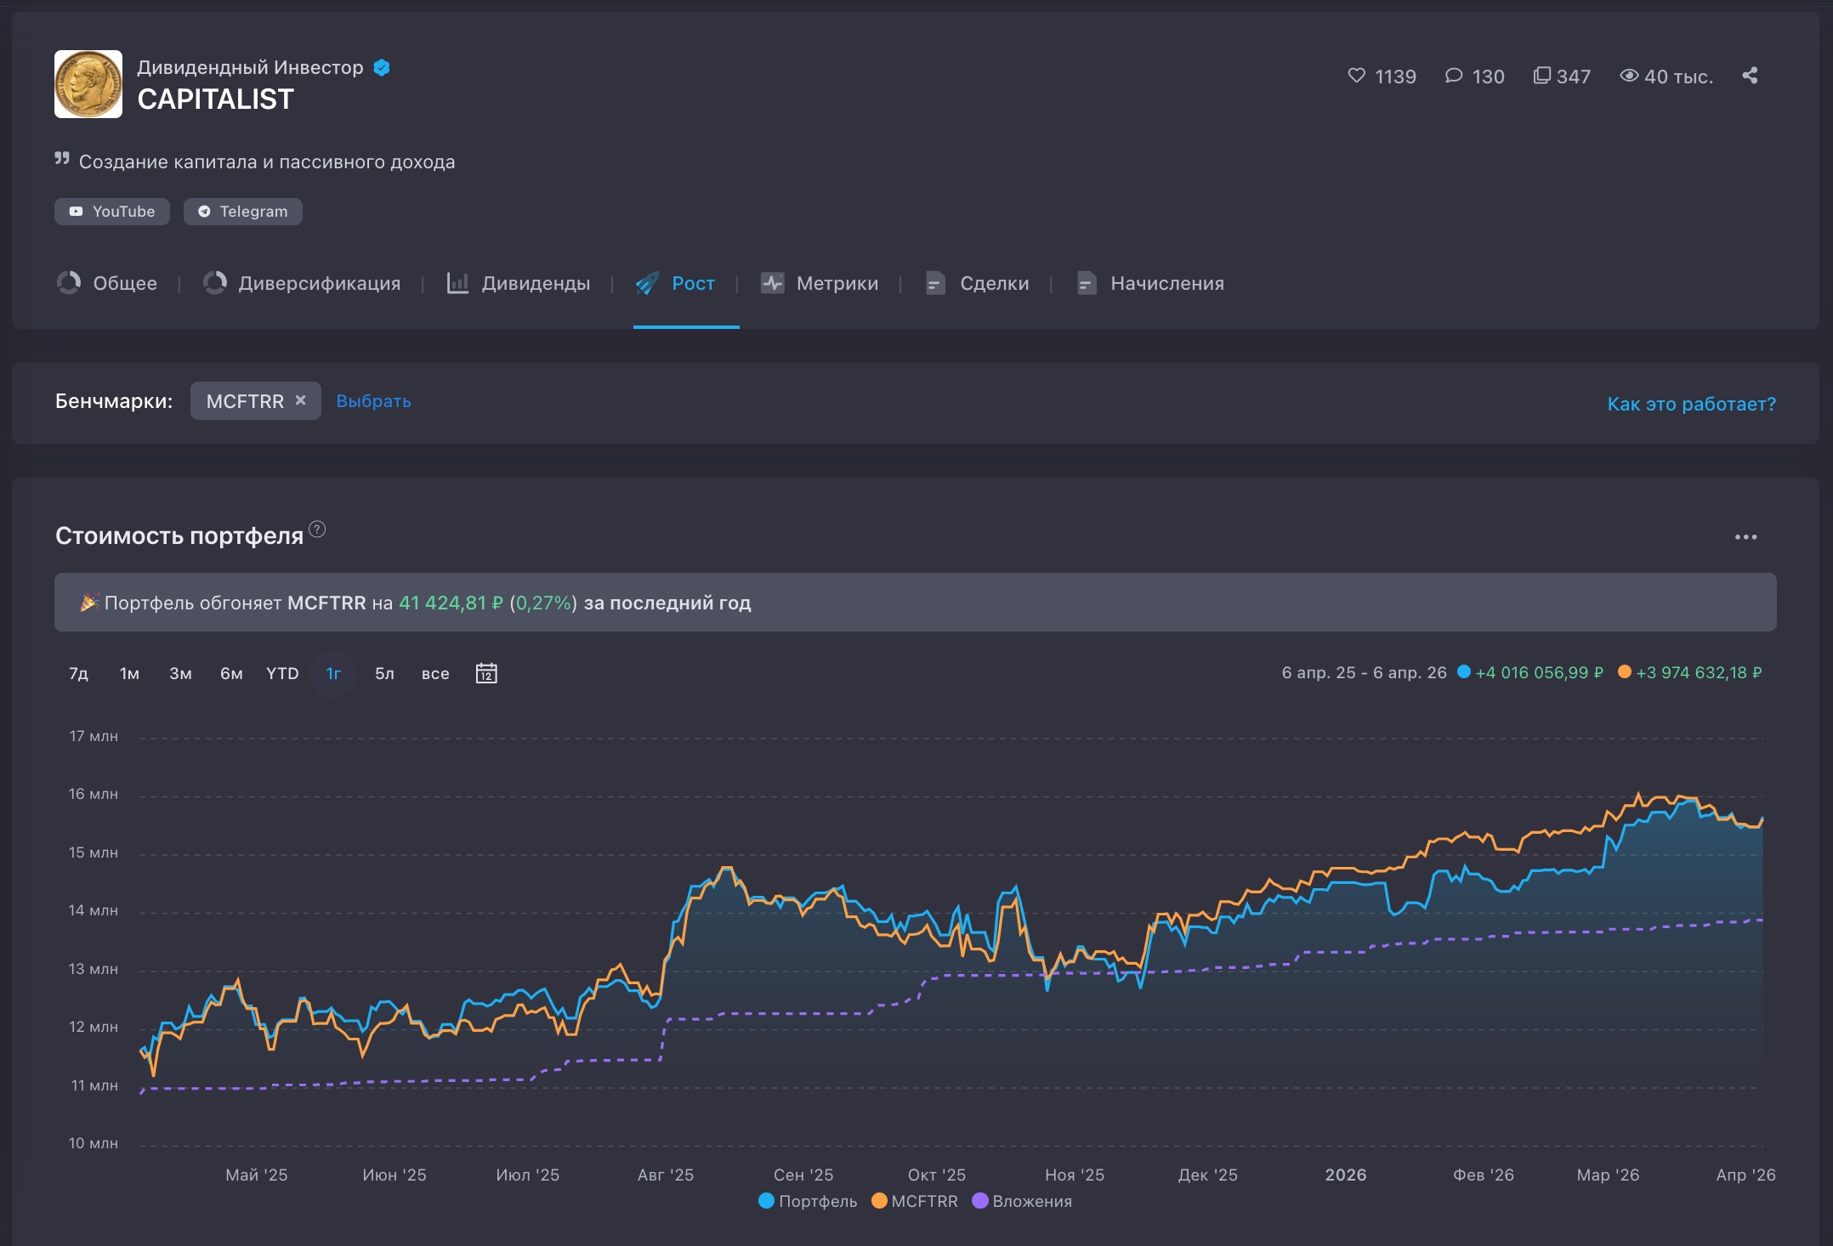Click the copy portfolio icon

[1541, 76]
